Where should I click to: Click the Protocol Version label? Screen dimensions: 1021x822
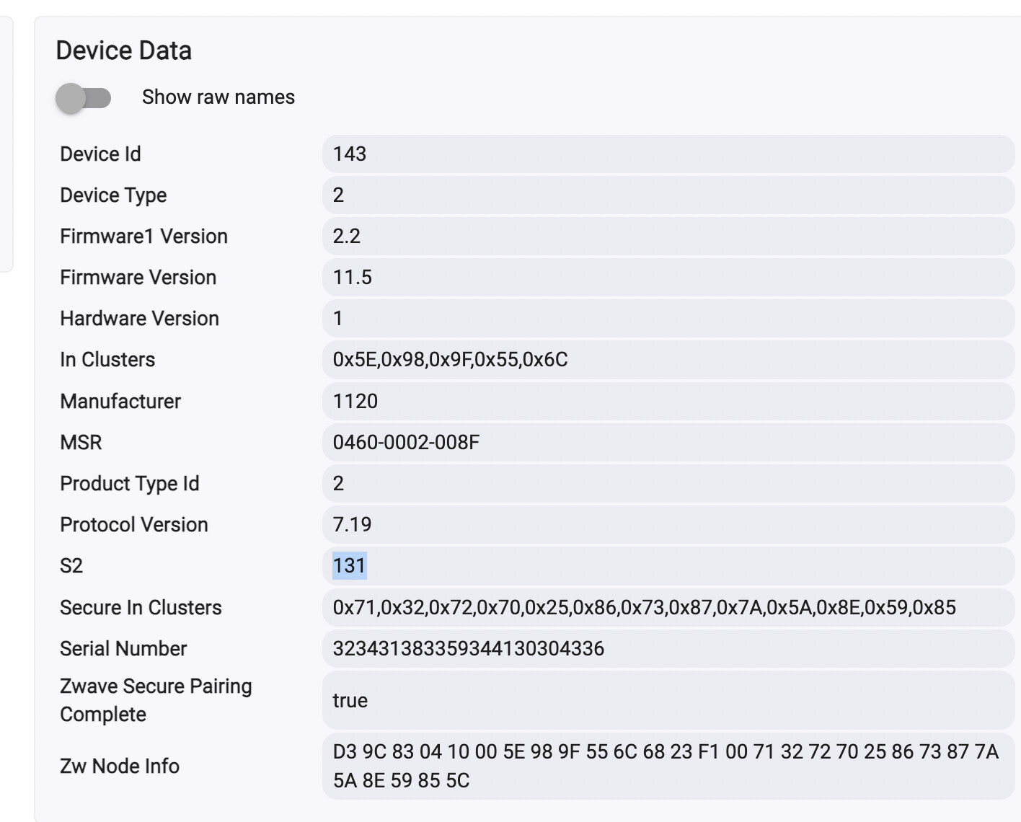tap(134, 524)
